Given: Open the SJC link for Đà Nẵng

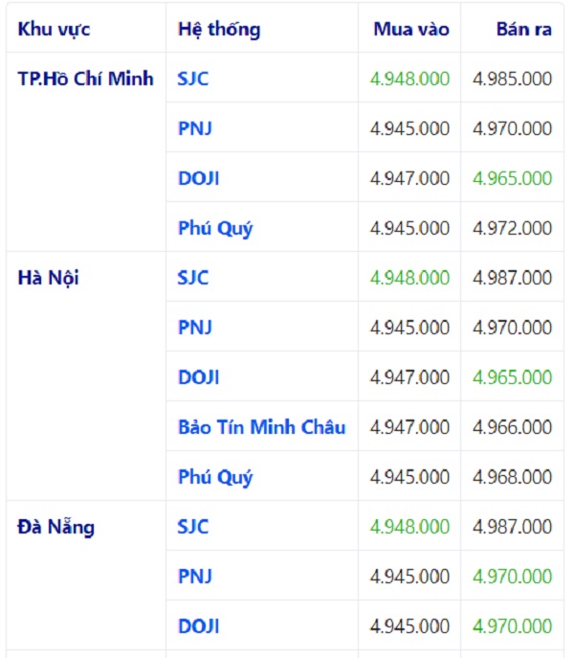Looking at the screenshot, I should [193, 527].
